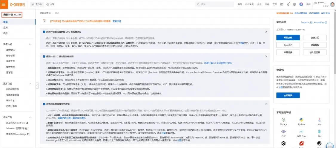The width and height of the screenshot is (336, 148).
Task: Open the AccessKey external link
Action: [x=320, y=22]
